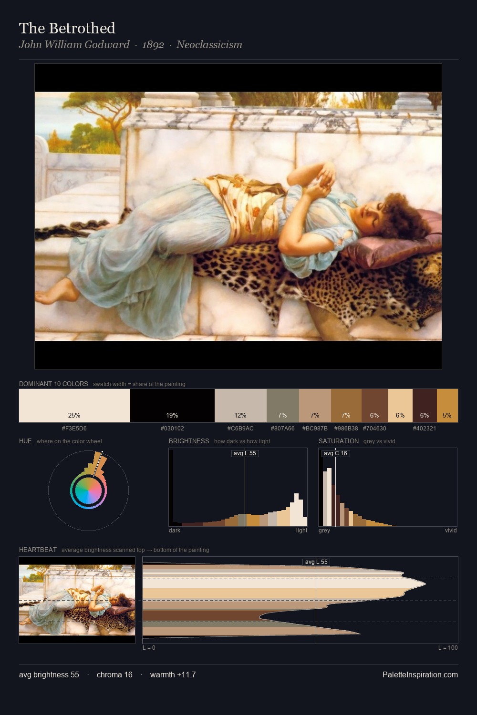This screenshot has width=477, height=715.
Task: Click the BRIGHTNESS section heading
Action: [x=189, y=441]
